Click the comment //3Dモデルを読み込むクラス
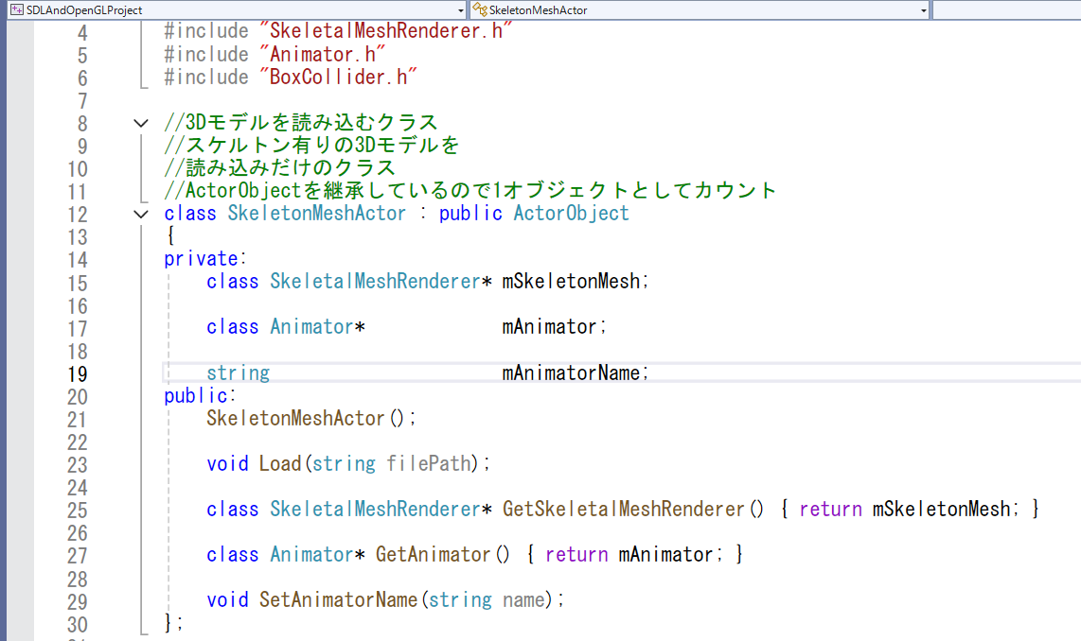Screen dimensions: 1081x641 [x=301, y=123]
